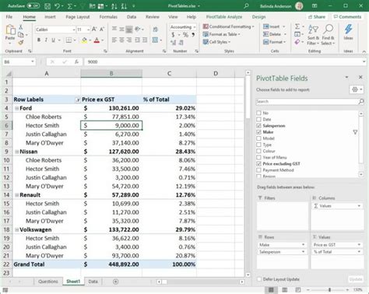Open the Calibri font name dropdown
The width and height of the screenshot is (369, 294).
pos(74,30)
